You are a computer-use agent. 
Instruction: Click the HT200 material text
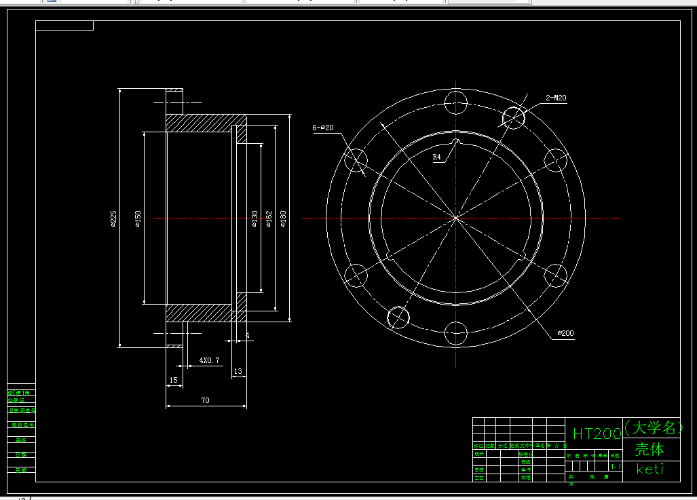[x=597, y=434]
